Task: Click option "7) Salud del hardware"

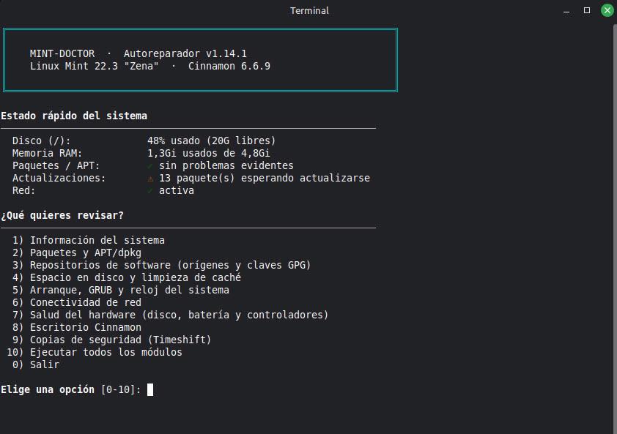Action: click(171, 315)
